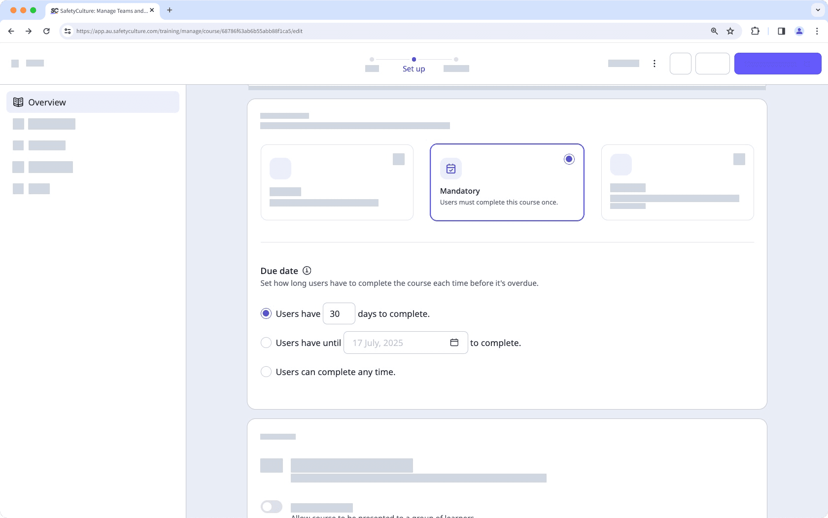Screen dimensions: 828x518
Task: Open the browser extensions puzzle icon
Action: tap(755, 31)
